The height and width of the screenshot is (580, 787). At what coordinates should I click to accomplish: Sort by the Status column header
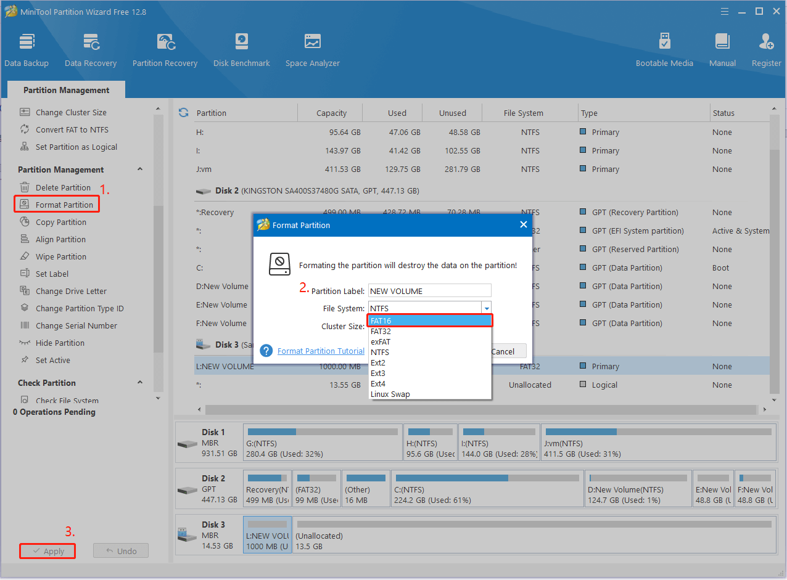coord(740,113)
